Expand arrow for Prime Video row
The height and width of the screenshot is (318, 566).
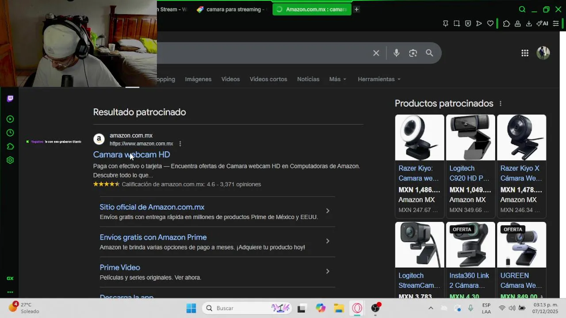(328, 271)
